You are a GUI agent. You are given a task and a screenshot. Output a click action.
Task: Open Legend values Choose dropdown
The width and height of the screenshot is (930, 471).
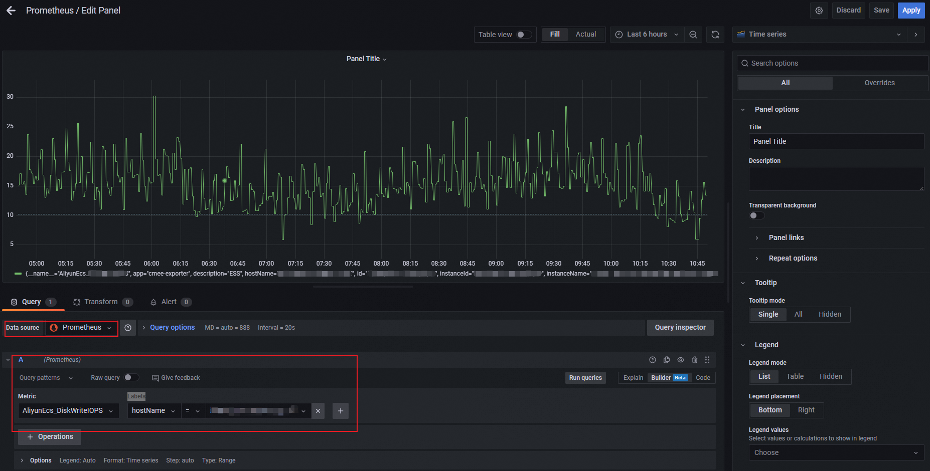click(836, 452)
